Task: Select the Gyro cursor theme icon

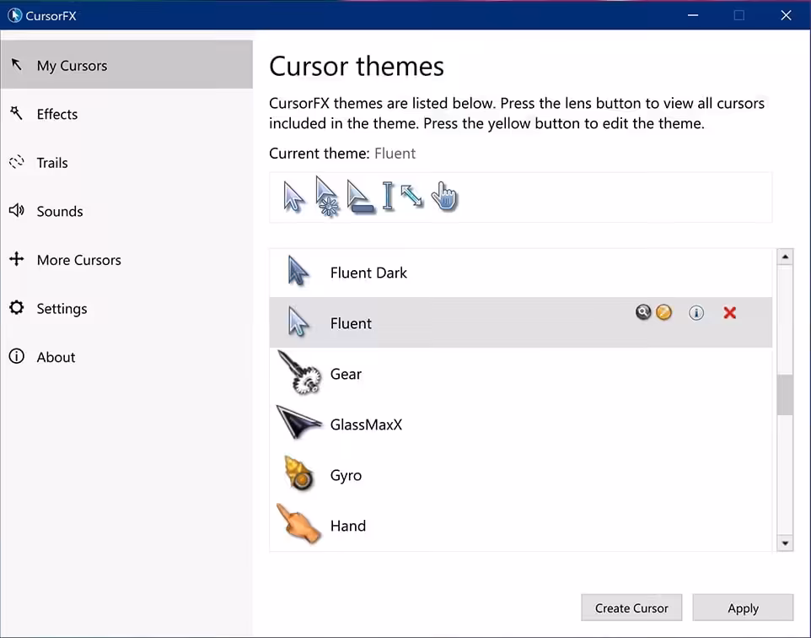Action: pyautogui.click(x=299, y=474)
